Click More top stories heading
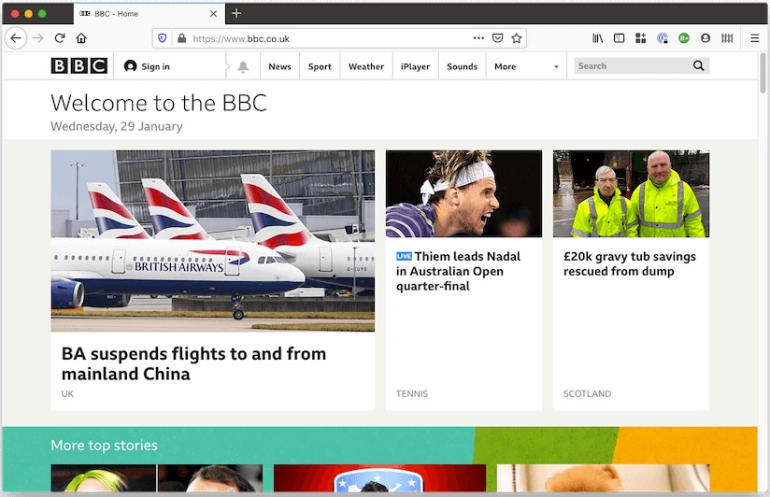Image resolution: width=770 pixels, height=497 pixels. tap(104, 445)
